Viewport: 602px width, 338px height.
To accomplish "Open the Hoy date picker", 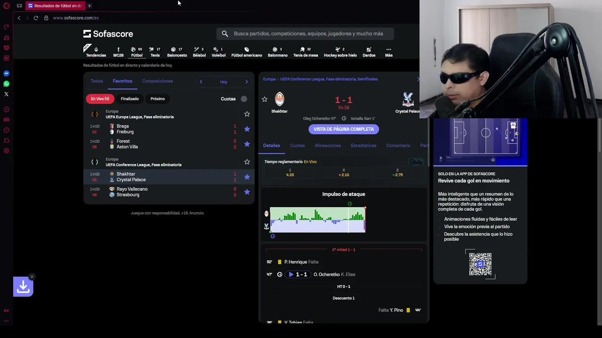I will [223, 82].
